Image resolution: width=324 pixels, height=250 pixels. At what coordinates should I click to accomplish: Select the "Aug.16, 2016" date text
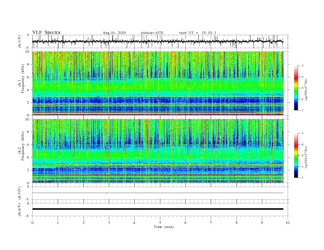coord(114,33)
